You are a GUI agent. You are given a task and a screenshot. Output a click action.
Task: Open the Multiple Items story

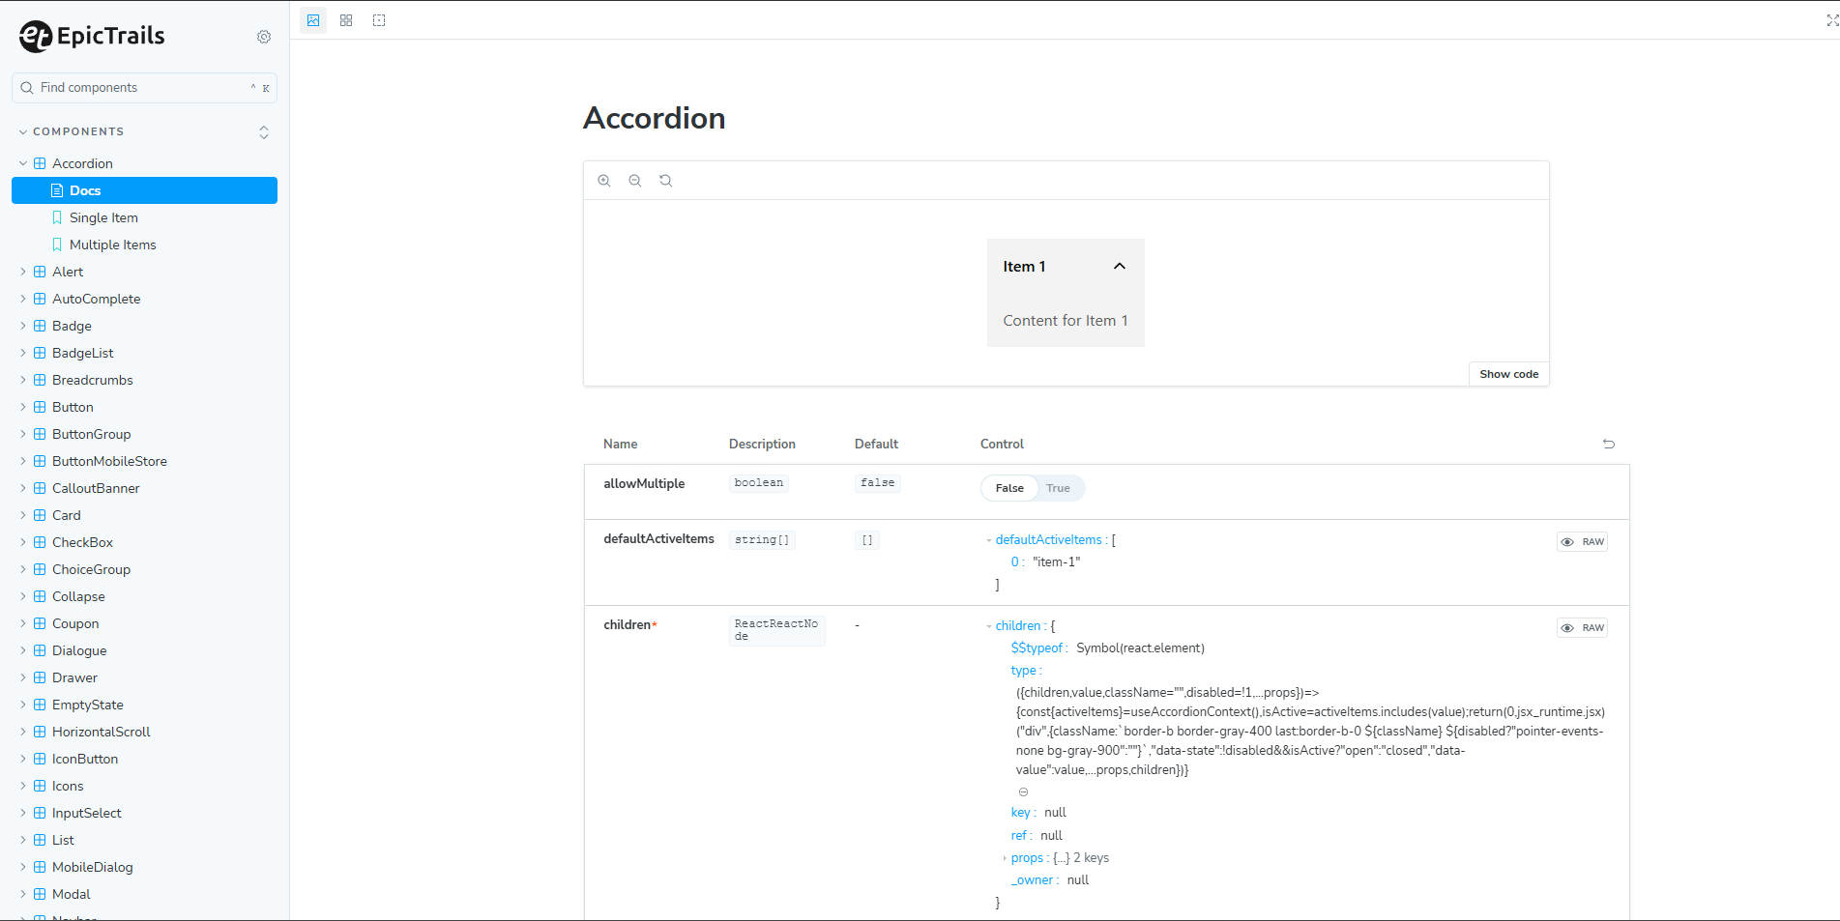[112, 245]
